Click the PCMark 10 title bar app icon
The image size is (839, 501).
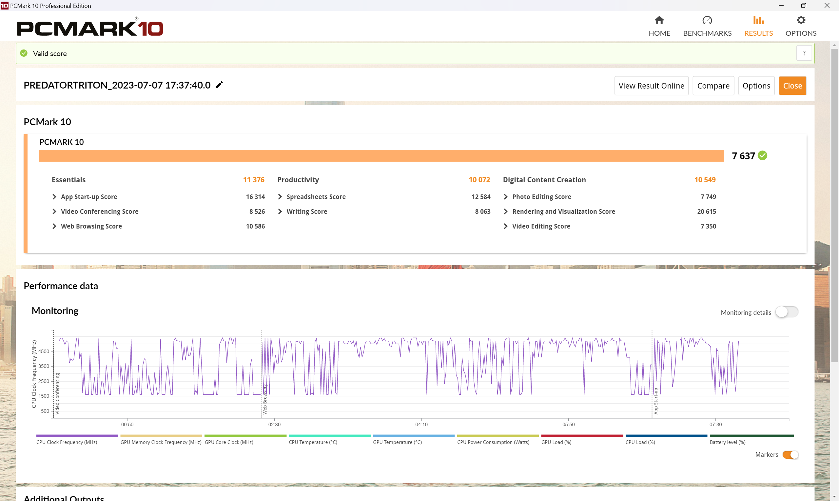[4, 5]
